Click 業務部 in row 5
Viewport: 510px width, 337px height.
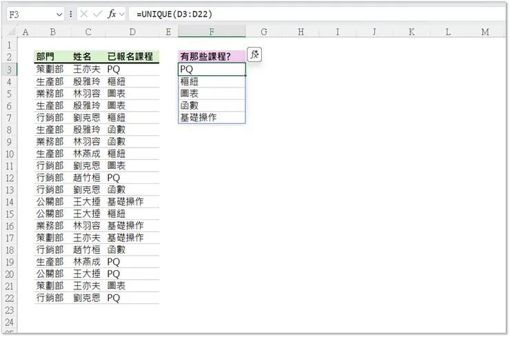point(50,93)
